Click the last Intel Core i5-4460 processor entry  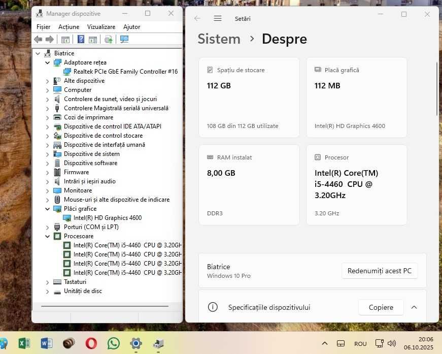tap(127, 273)
